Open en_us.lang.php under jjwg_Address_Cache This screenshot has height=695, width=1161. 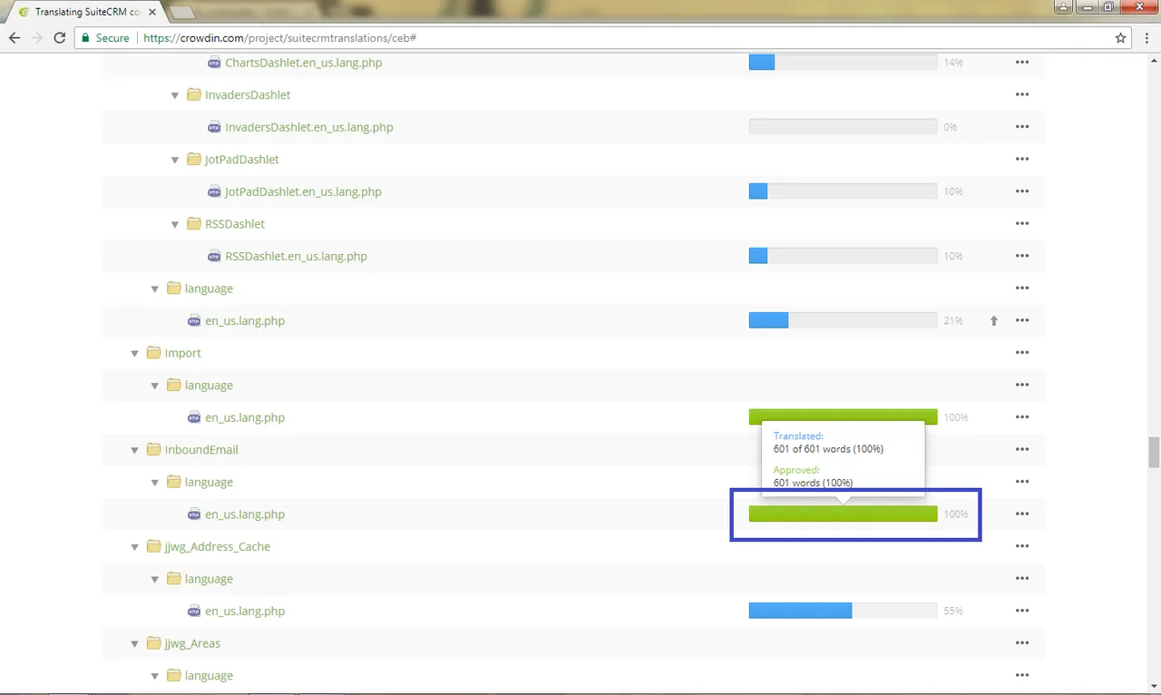245,611
